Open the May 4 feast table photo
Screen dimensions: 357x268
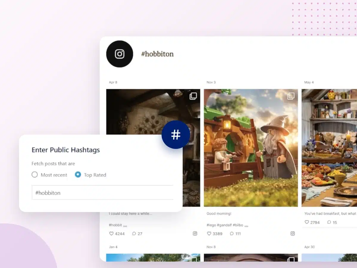[329, 148]
